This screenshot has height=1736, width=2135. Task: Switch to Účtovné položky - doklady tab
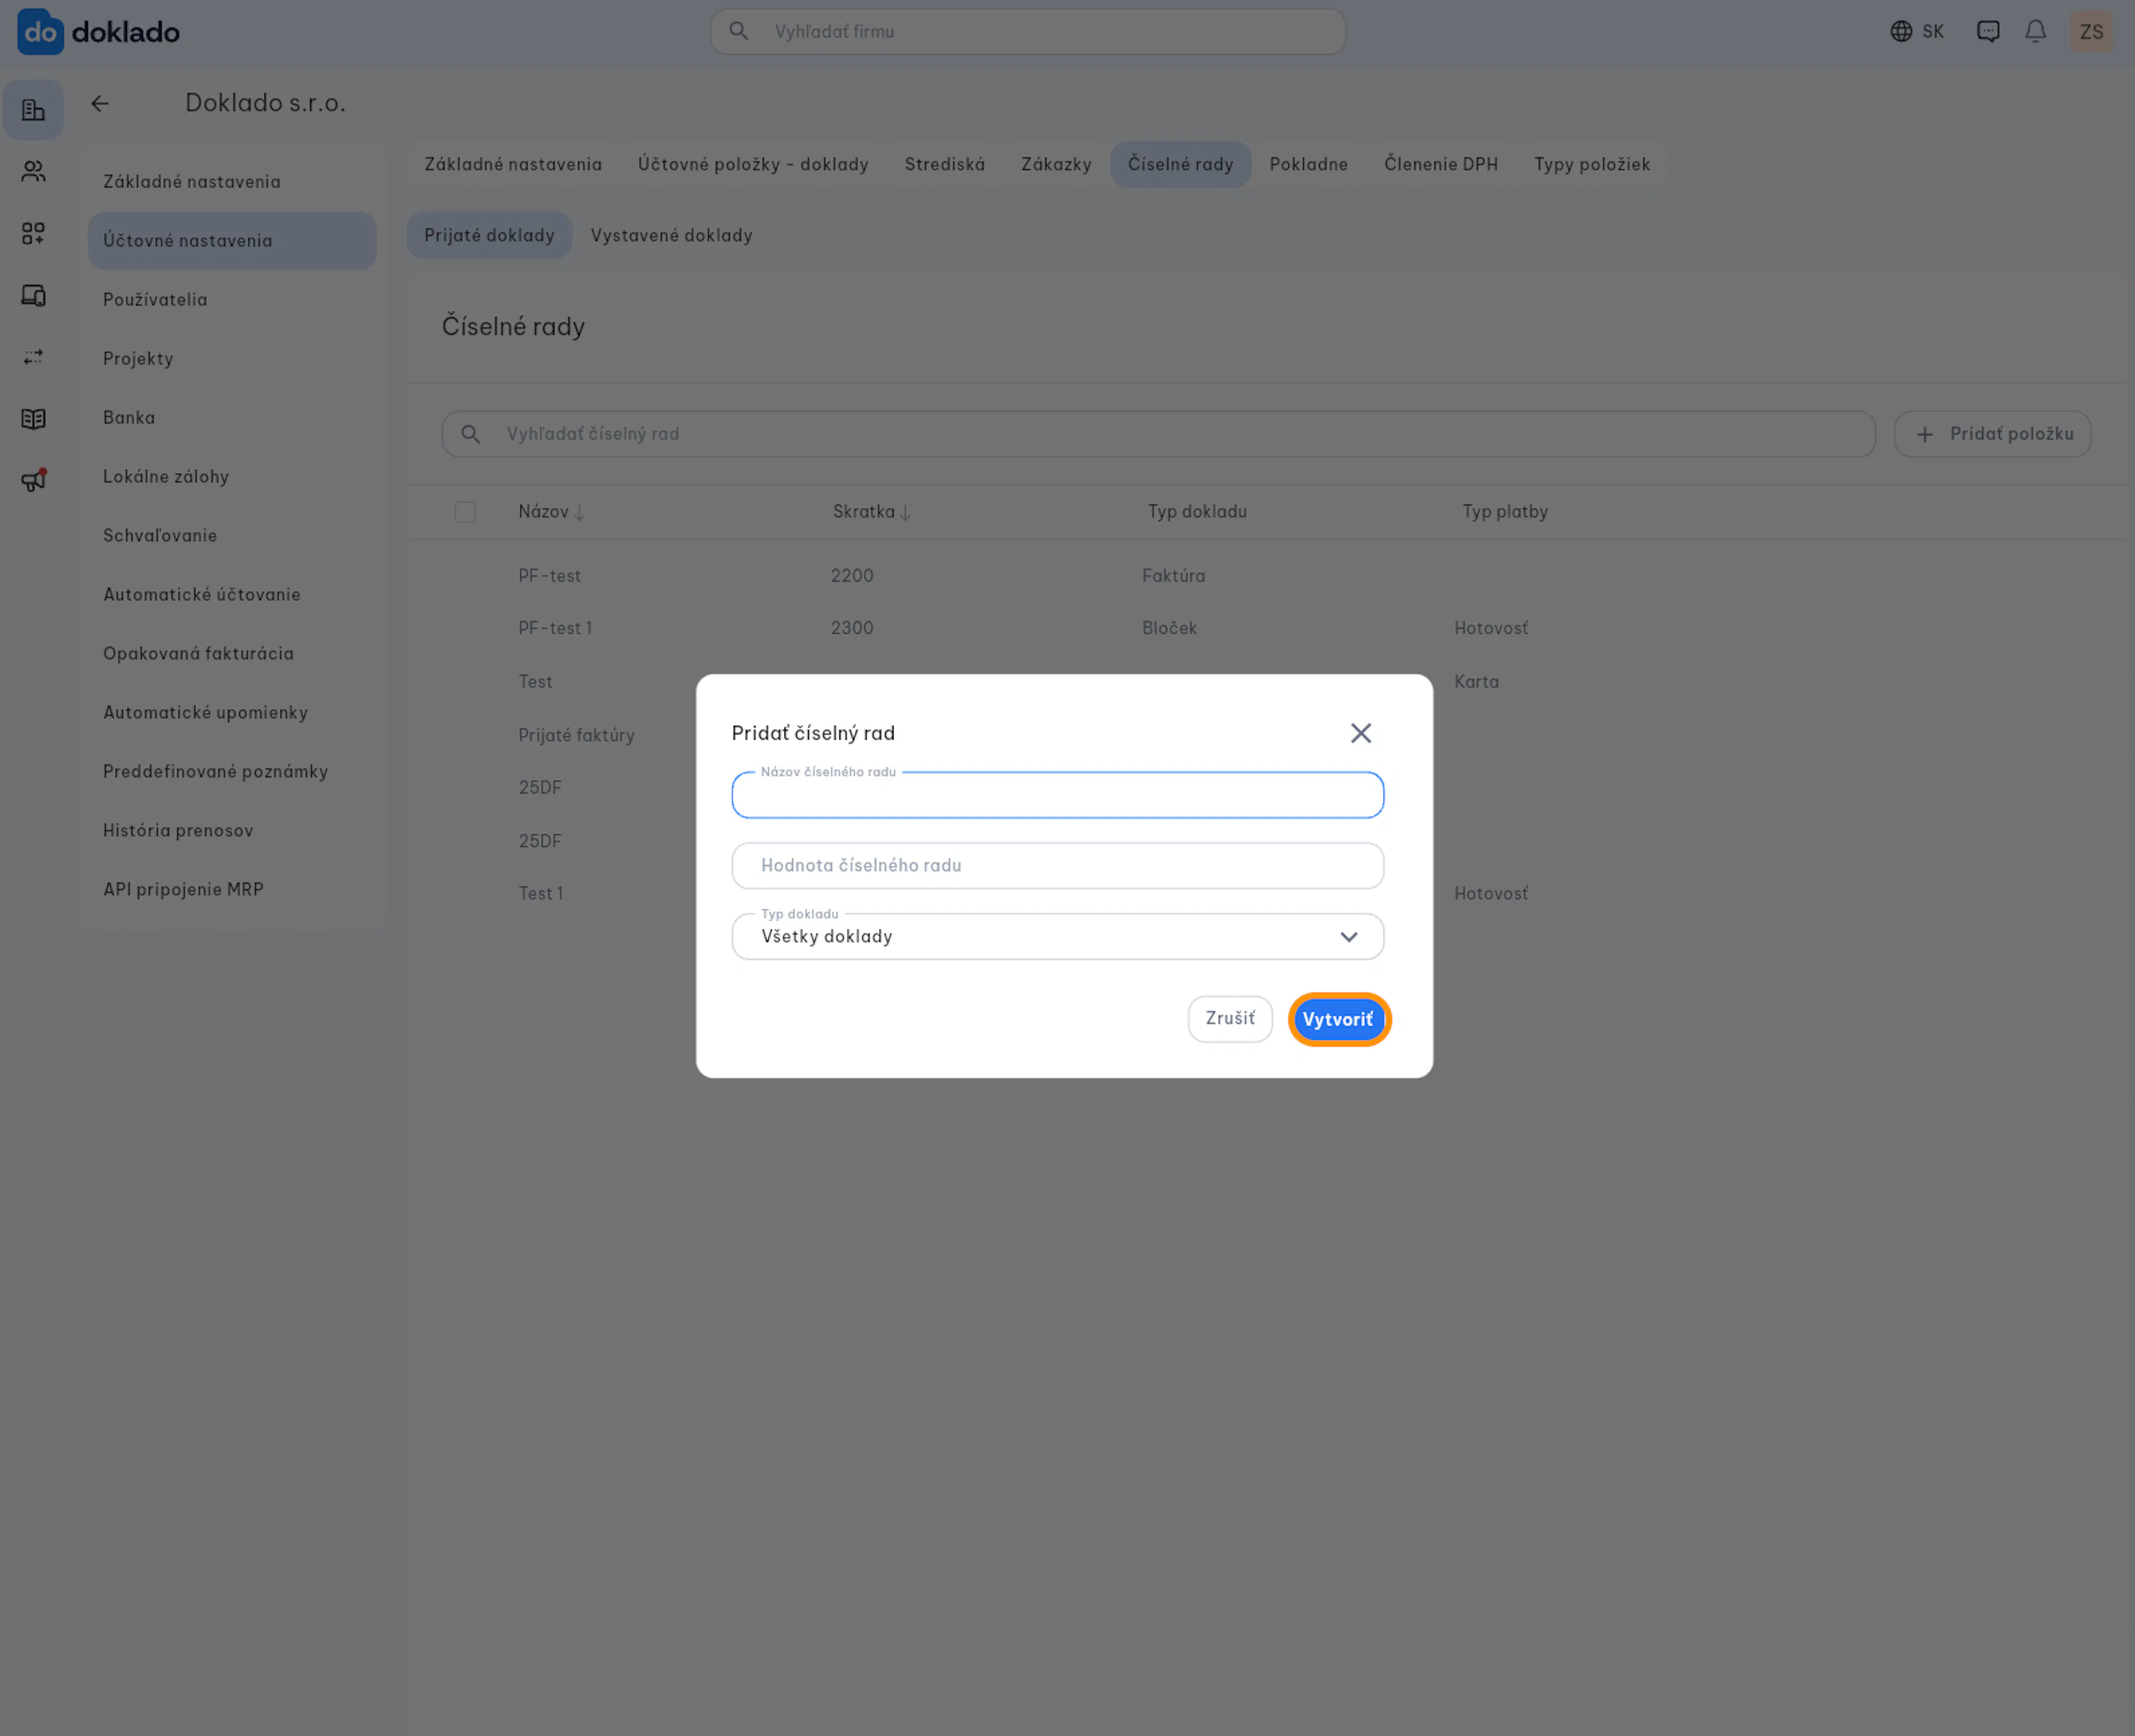(753, 164)
